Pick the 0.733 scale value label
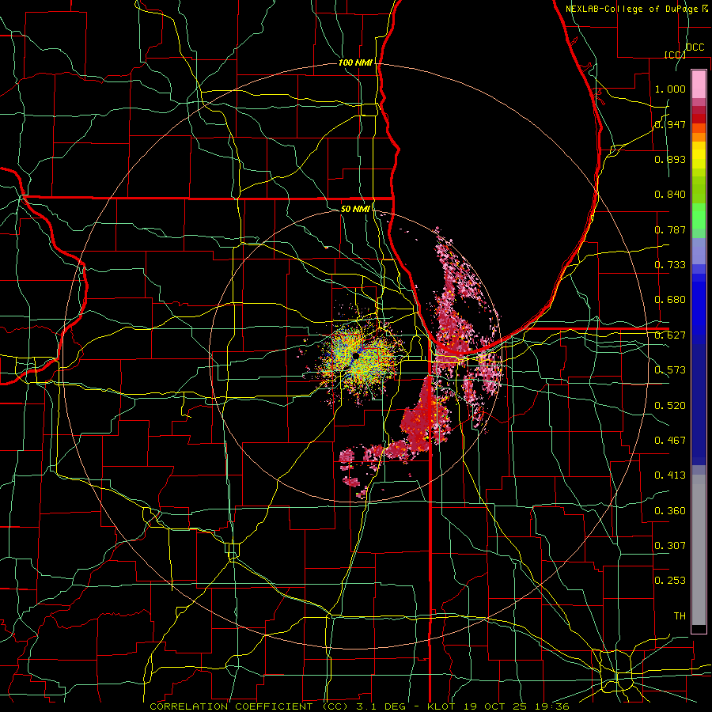 [x=670, y=265]
